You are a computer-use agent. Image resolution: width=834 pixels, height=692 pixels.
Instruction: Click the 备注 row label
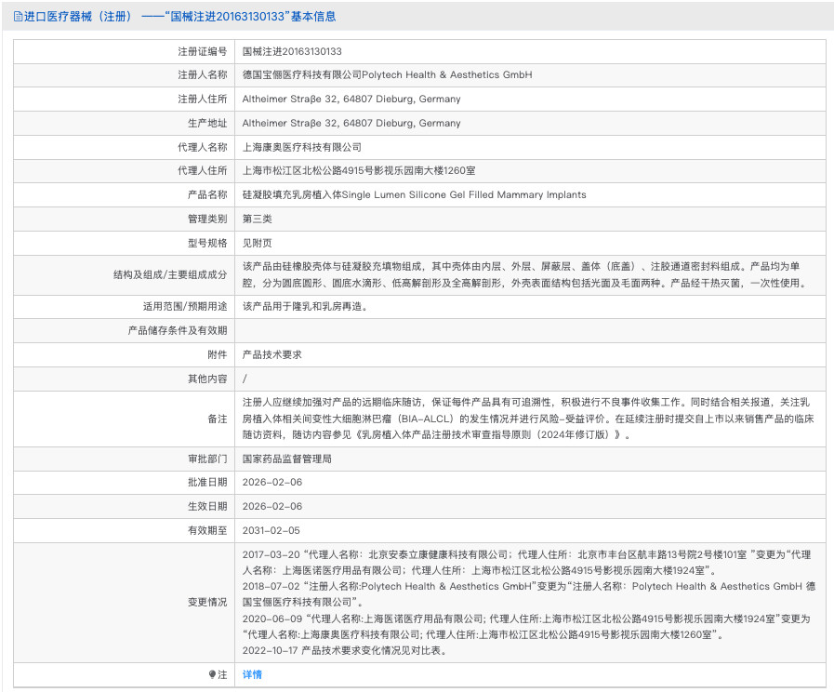217,419
